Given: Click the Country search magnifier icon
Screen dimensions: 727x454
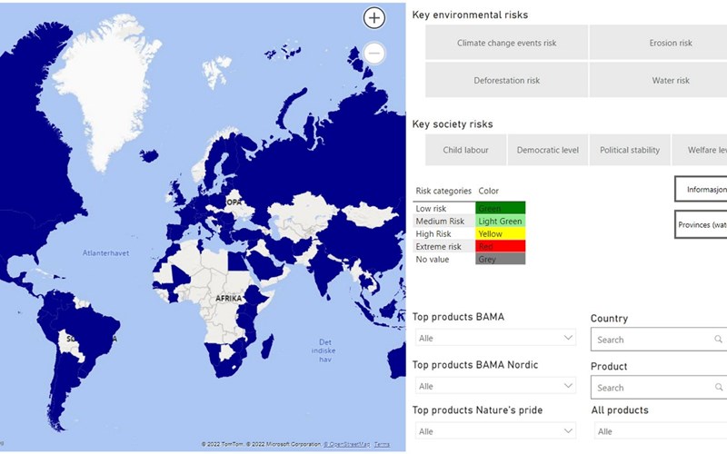Looking at the screenshot, I should click(718, 340).
